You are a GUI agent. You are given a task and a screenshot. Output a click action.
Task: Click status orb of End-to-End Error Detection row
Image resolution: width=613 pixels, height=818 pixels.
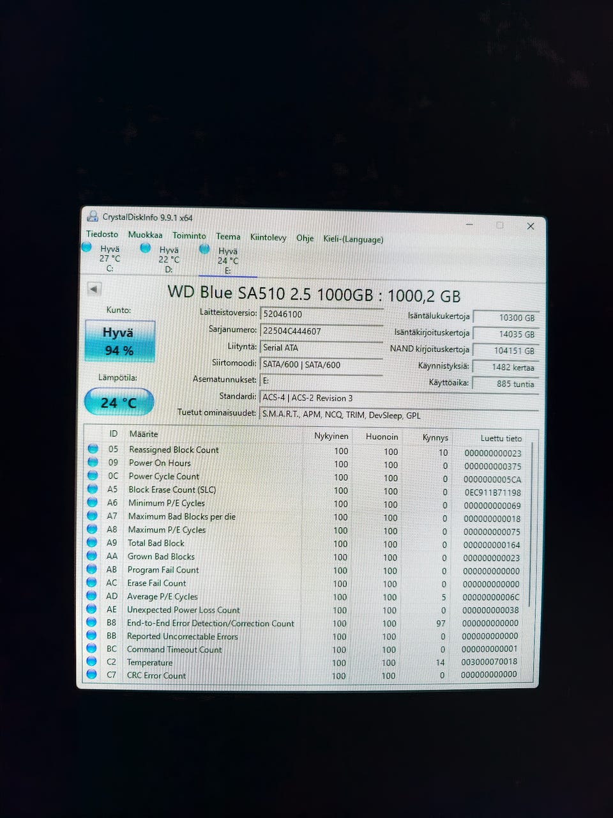coord(93,622)
